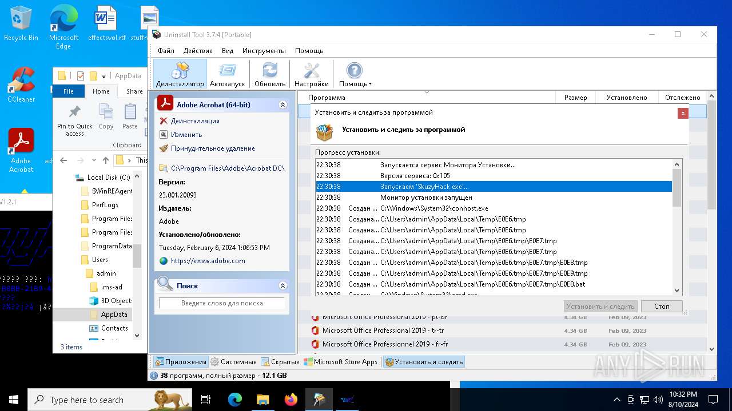Open File Explorer from the taskbar
The height and width of the screenshot is (411, 732).
click(263, 400)
